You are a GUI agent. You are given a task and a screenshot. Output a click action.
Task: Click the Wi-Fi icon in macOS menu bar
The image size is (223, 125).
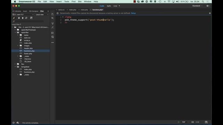click(169, 1)
